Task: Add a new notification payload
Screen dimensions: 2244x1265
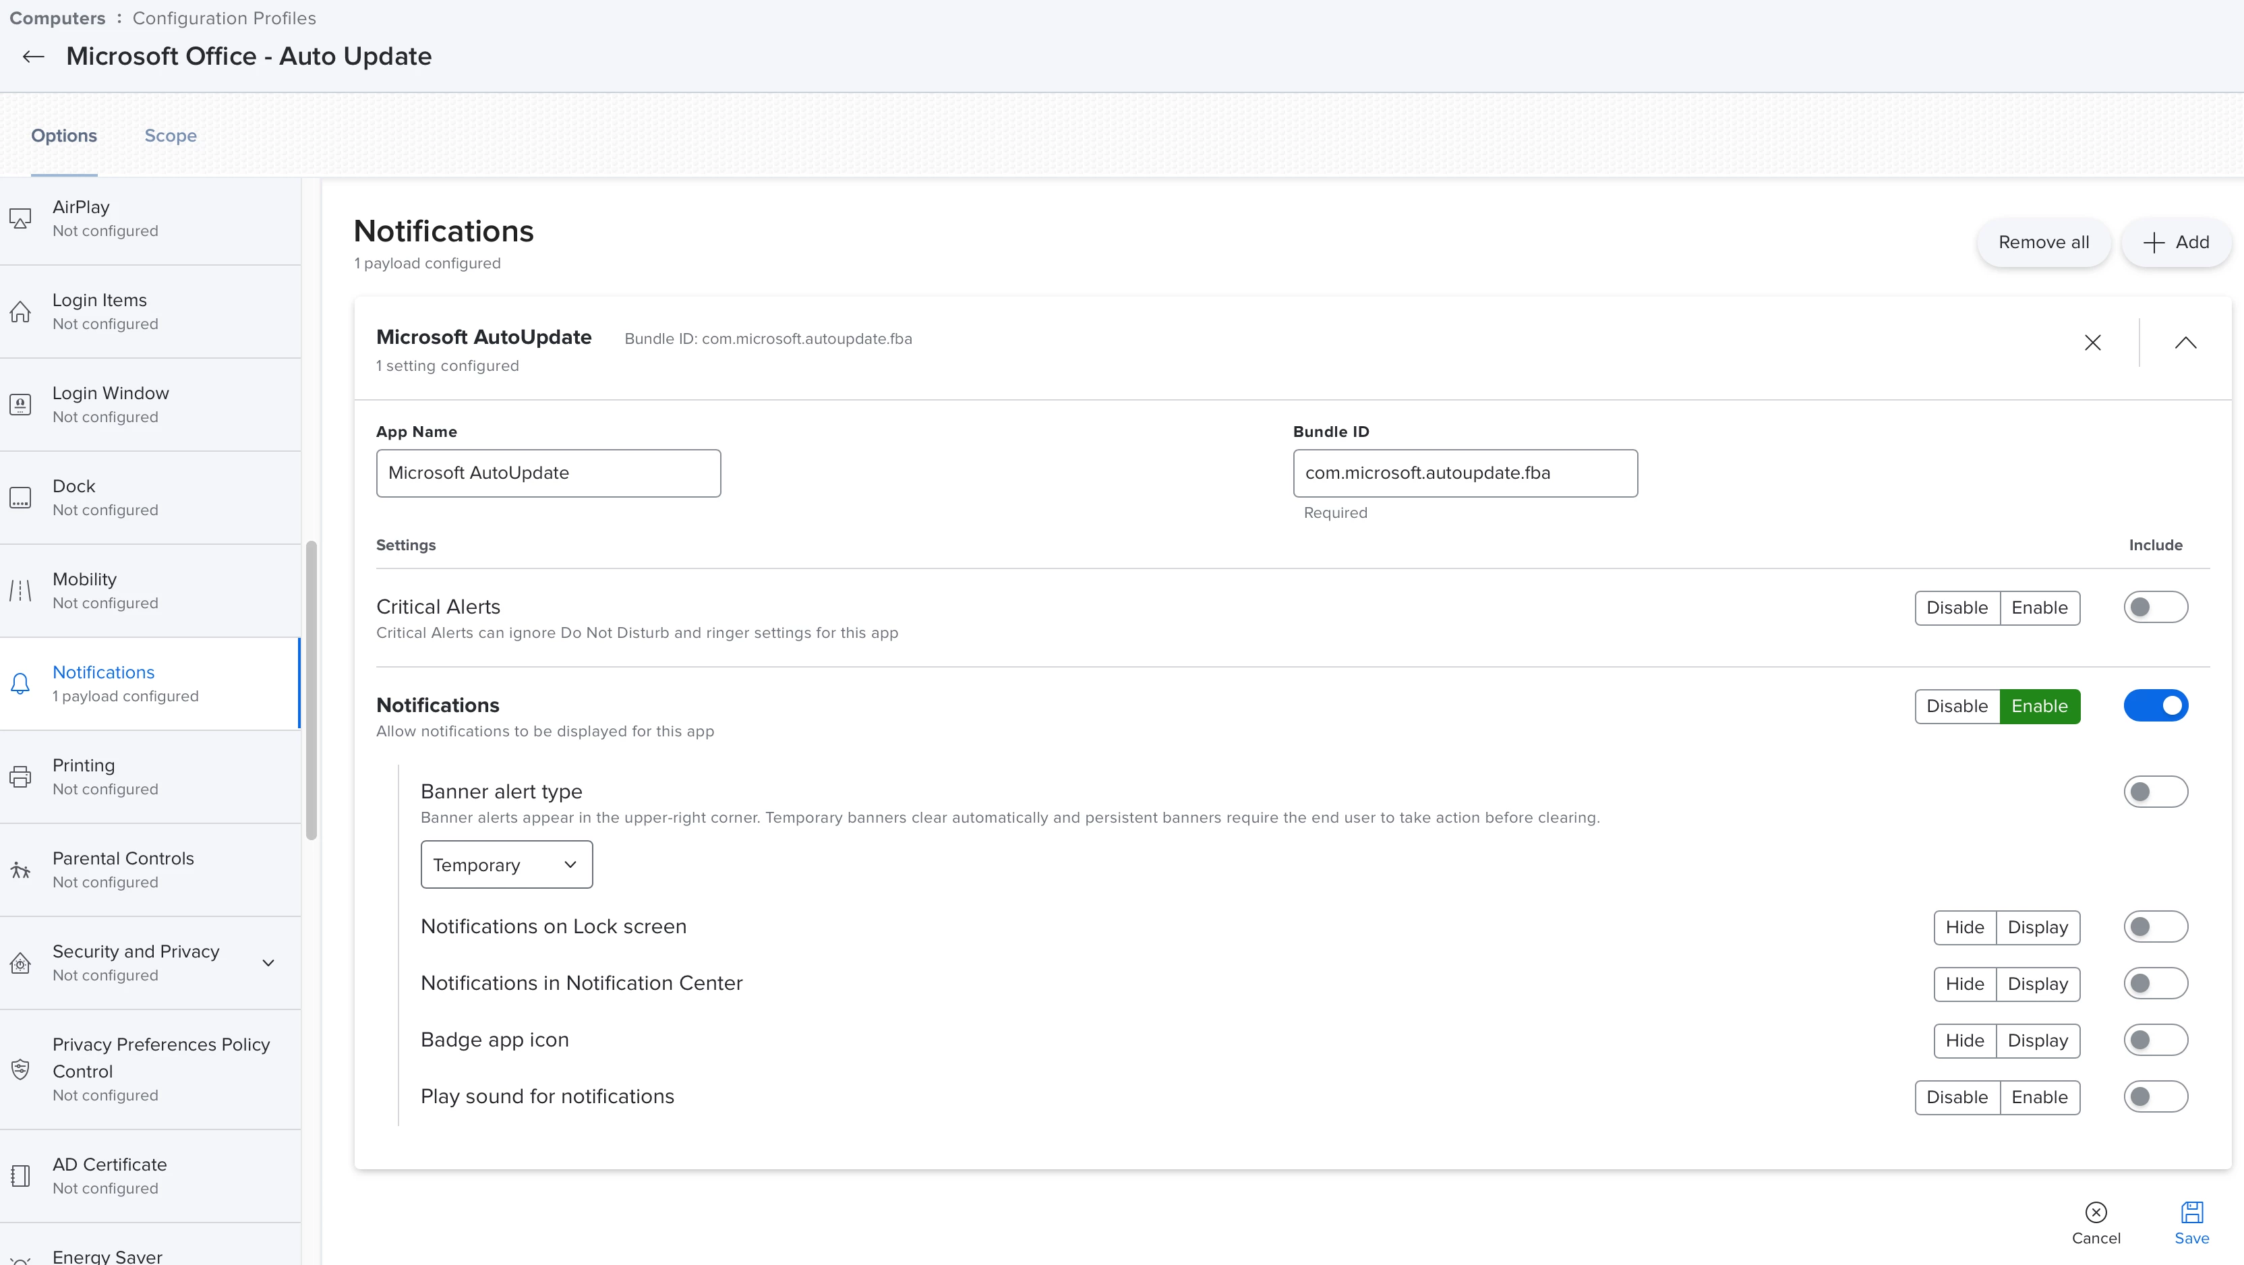Action: pos(2176,242)
